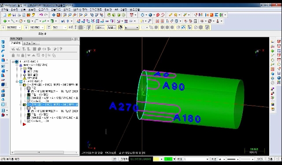Create a new file with the blank page icon
The image size is (282, 165).
tap(5, 15)
